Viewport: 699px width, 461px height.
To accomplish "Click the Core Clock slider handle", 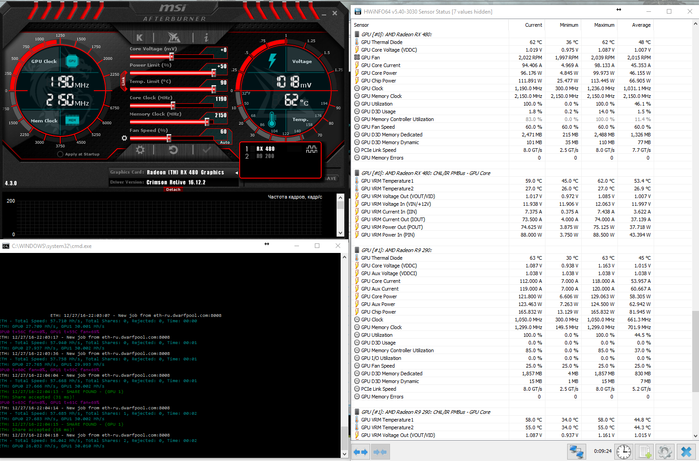I will pyautogui.click(x=173, y=106).
